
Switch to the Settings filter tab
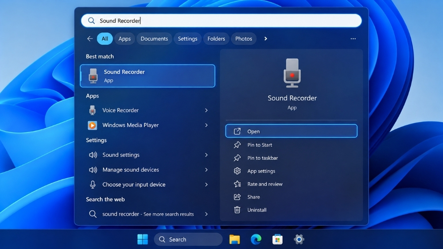pyautogui.click(x=187, y=39)
